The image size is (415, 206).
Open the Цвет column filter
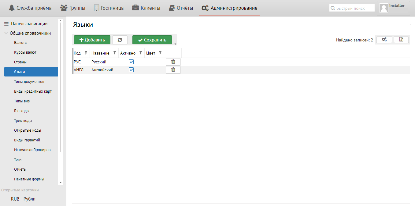[x=160, y=53]
